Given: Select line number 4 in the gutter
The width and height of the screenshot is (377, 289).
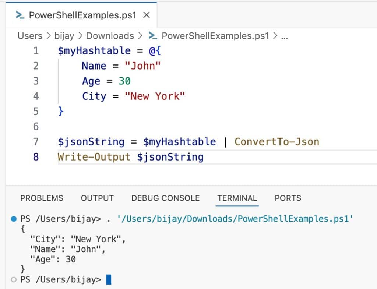Looking at the screenshot, I should coord(36,96).
